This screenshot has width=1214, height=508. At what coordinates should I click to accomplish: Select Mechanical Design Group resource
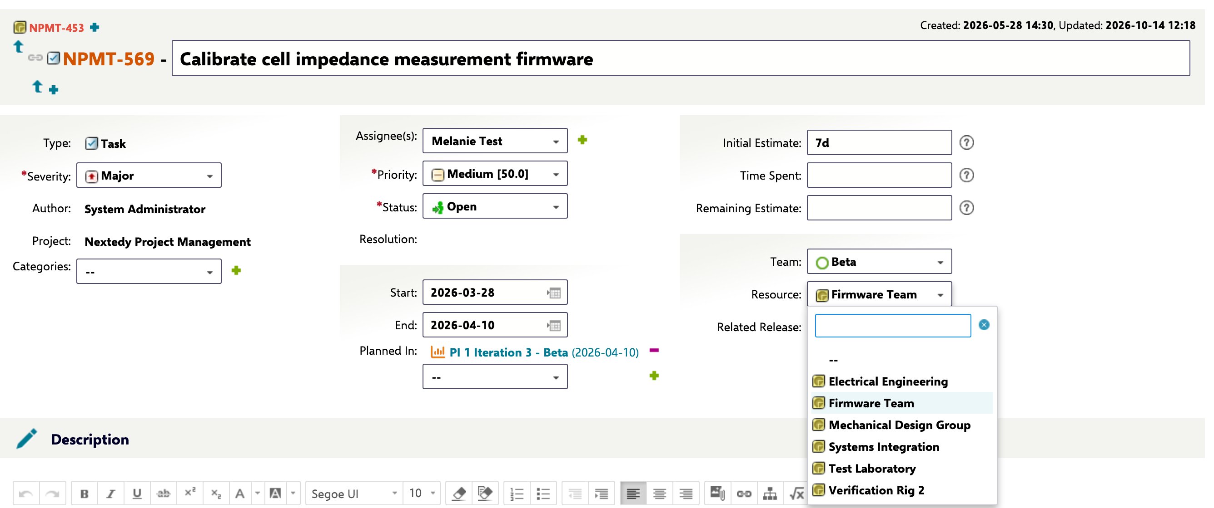click(x=902, y=425)
